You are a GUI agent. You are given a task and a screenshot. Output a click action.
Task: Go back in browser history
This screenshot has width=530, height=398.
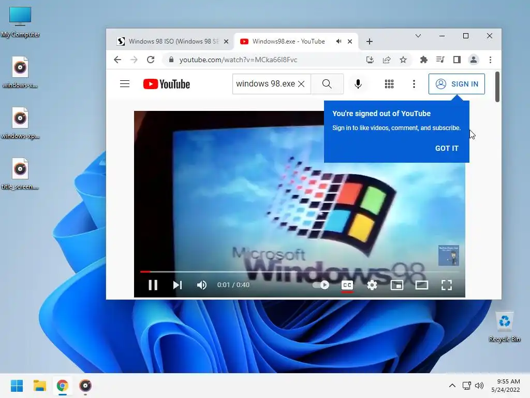coord(117,60)
